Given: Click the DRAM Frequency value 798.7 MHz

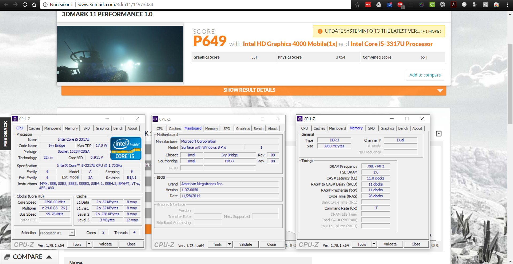Looking at the screenshot, I should [375, 166].
